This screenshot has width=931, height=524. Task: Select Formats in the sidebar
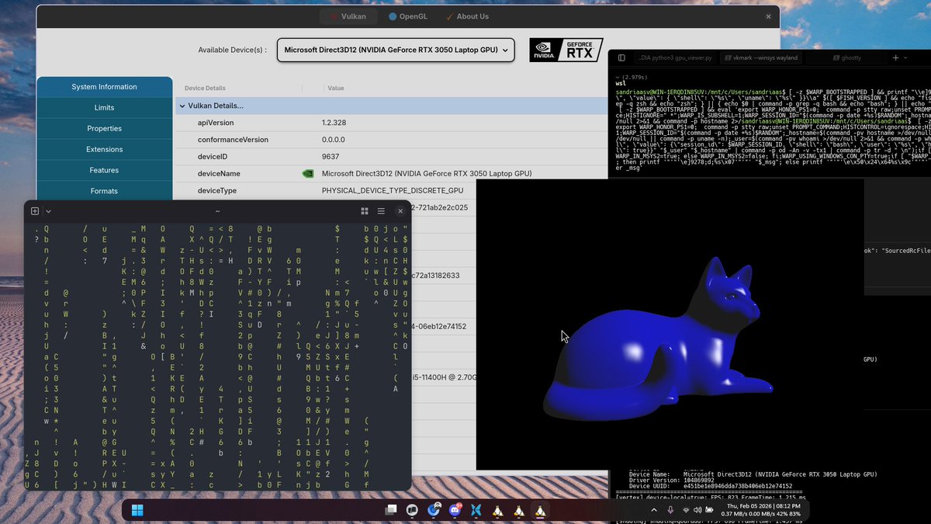(x=104, y=191)
